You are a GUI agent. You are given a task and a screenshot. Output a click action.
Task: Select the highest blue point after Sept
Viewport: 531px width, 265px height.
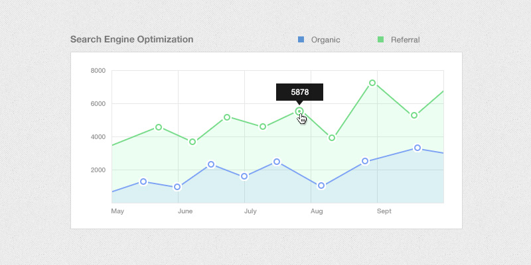point(417,148)
